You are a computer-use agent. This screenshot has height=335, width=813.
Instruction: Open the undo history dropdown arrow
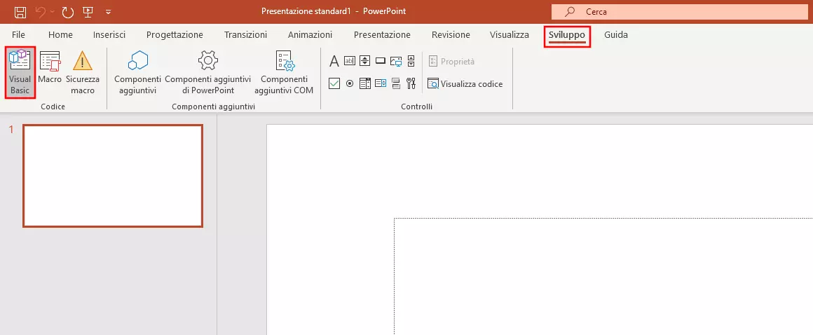click(x=53, y=12)
